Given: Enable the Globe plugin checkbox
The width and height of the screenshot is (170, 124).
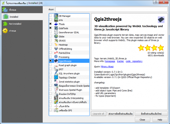Looking at the screenshot, I should tap(51, 36).
